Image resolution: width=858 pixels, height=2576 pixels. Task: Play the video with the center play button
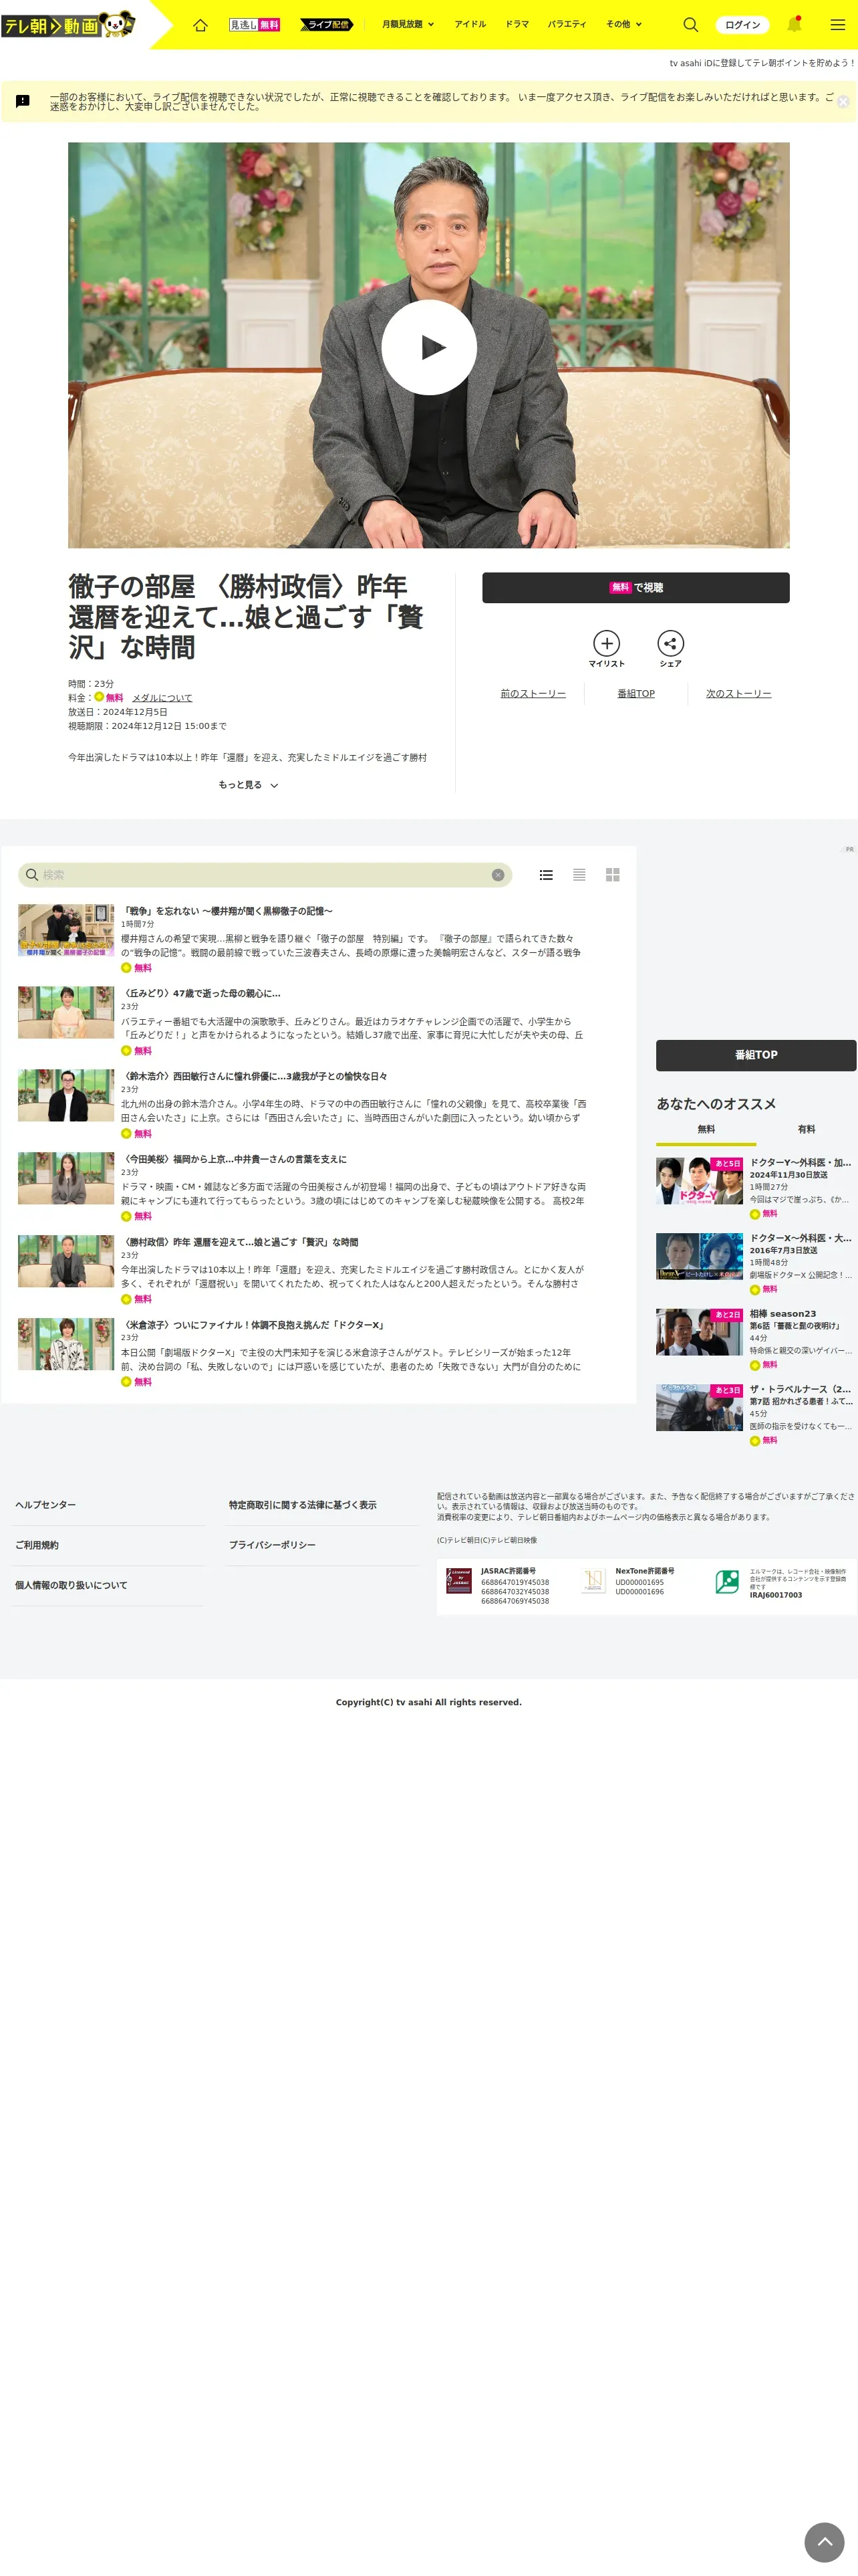(x=430, y=347)
